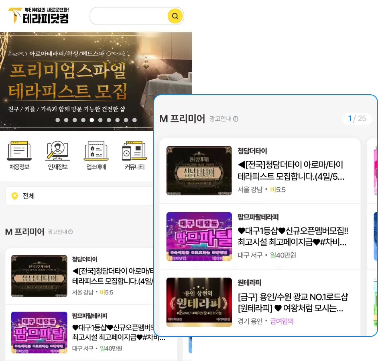Open 팜므파탈 thumbnail in left list
The height and width of the screenshot is (361, 378).
click(x=39, y=333)
